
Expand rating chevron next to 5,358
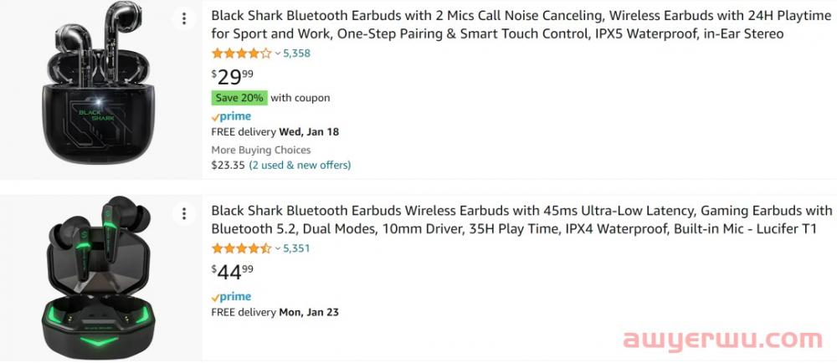(x=278, y=54)
